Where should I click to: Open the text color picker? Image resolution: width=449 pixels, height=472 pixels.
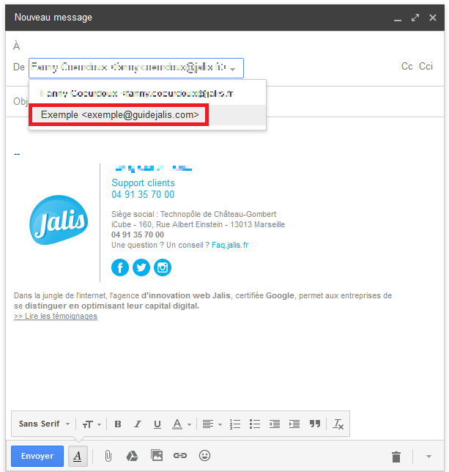(180, 424)
